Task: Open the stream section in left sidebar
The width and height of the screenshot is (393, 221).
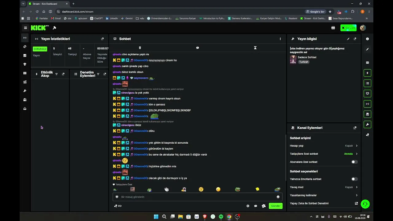Action: point(25,38)
